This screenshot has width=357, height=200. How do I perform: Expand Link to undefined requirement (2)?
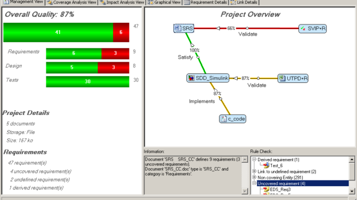click(254, 171)
